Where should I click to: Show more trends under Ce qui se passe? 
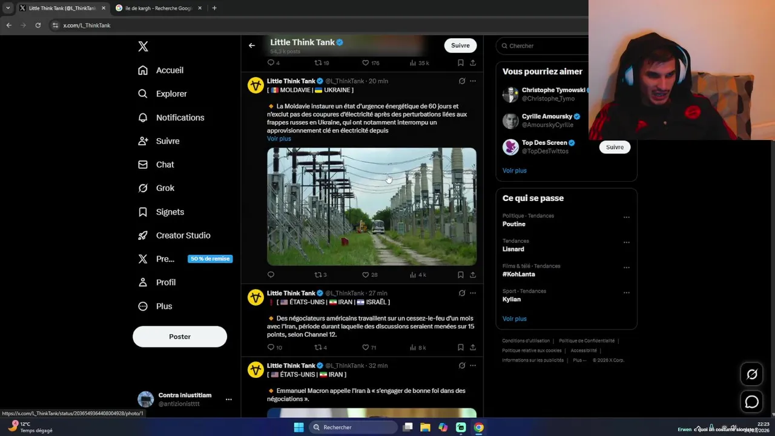pos(515,319)
